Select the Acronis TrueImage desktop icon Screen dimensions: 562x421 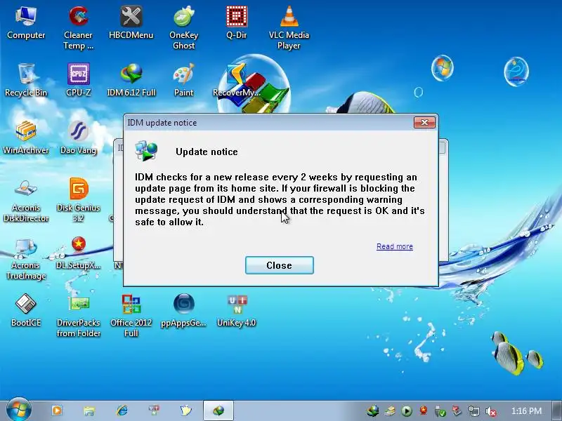coord(26,258)
